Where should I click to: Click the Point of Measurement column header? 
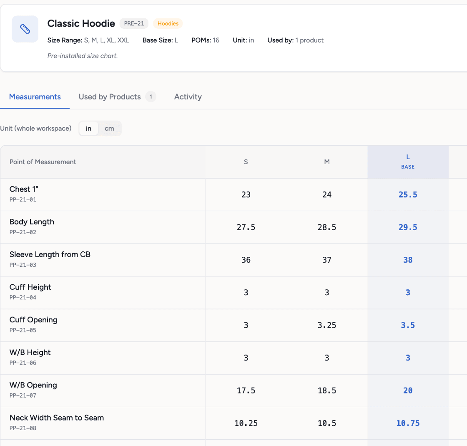[43, 162]
